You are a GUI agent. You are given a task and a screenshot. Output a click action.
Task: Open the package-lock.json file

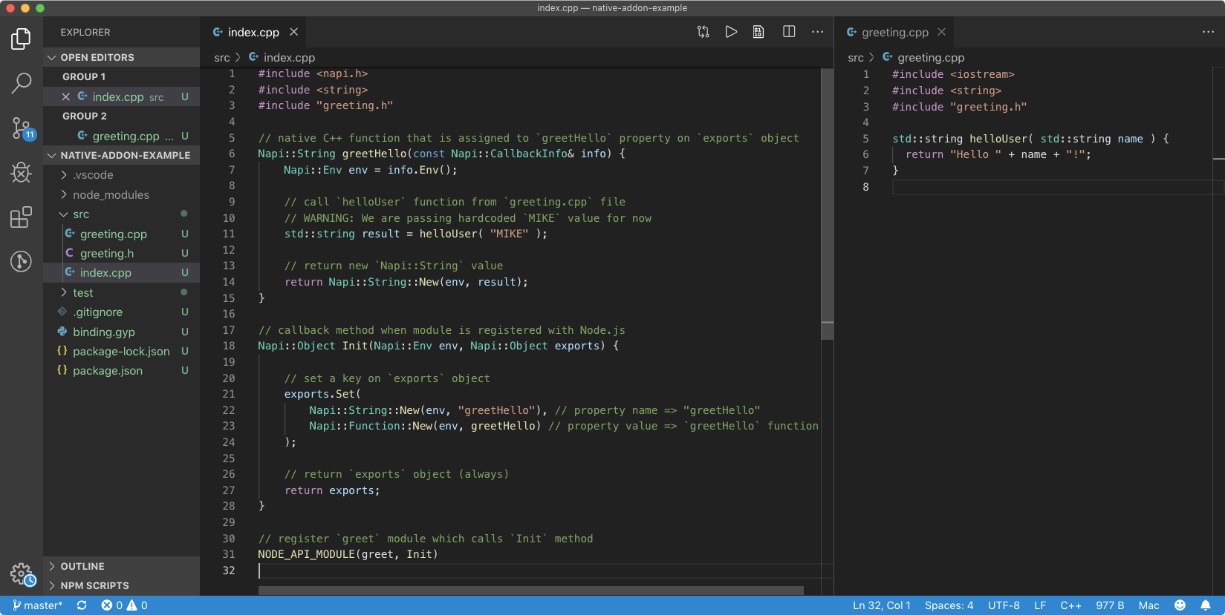click(121, 351)
